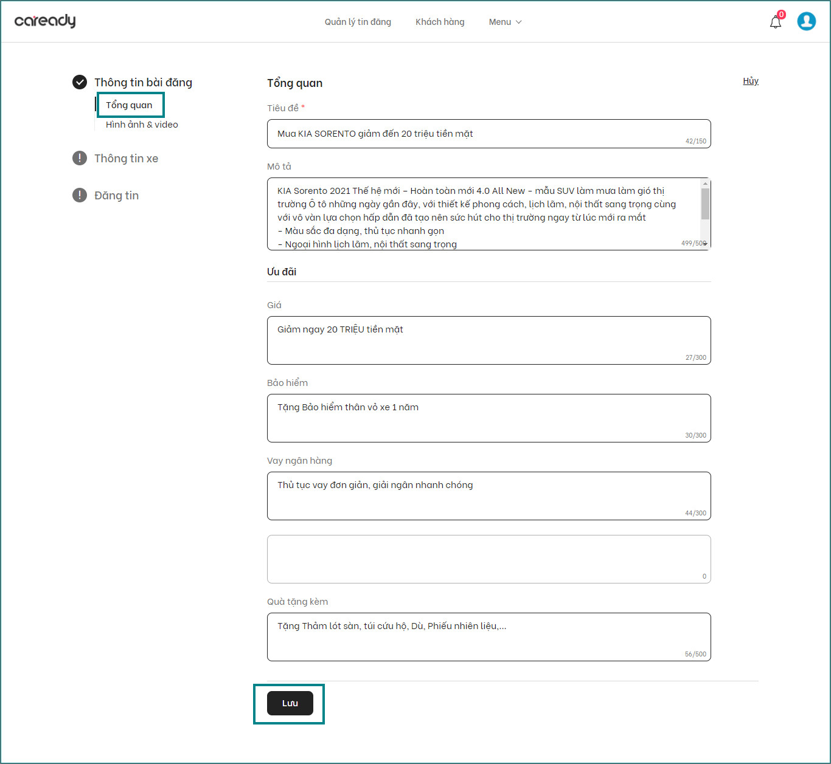Click the Quà tặng kèm text box
This screenshot has width=831, height=764.
(x=489, y=637)
